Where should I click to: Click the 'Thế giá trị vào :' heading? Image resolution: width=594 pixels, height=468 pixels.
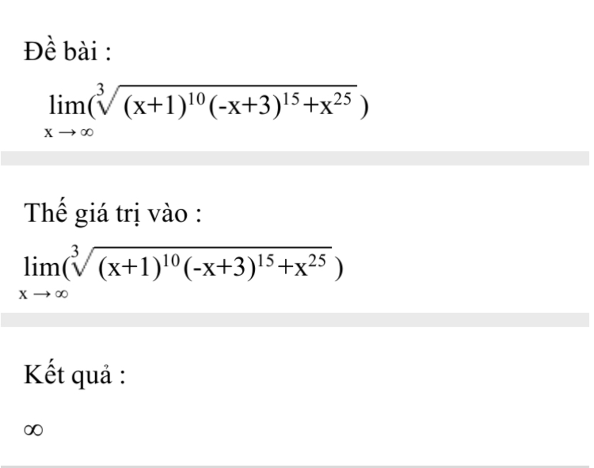click(113, 214)
